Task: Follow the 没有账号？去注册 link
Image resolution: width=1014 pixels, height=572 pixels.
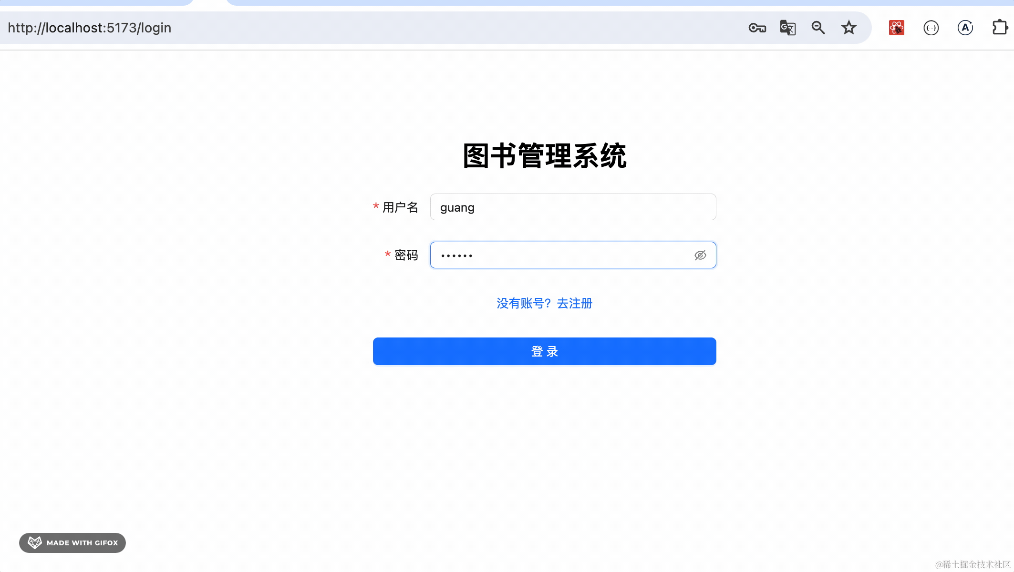Action: pyautogui.click(x=544, y=304)
